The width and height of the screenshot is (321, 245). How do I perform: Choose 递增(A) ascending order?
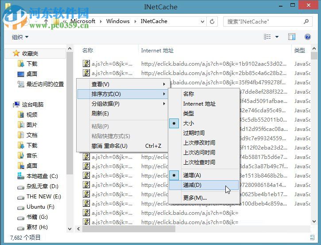click(204, 175)
